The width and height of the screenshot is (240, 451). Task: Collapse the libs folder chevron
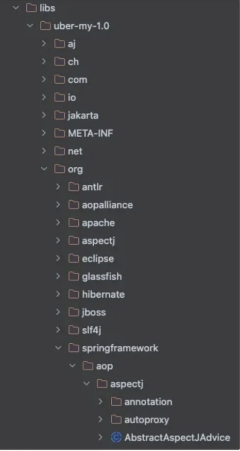click(x=16, y=8)
